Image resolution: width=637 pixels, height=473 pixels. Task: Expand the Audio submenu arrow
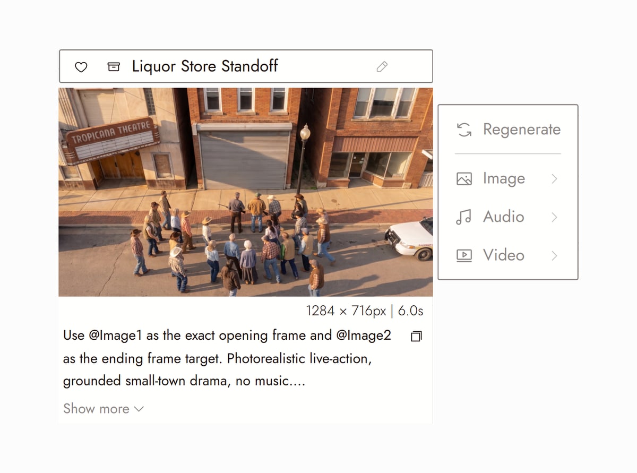coord(554,217)
